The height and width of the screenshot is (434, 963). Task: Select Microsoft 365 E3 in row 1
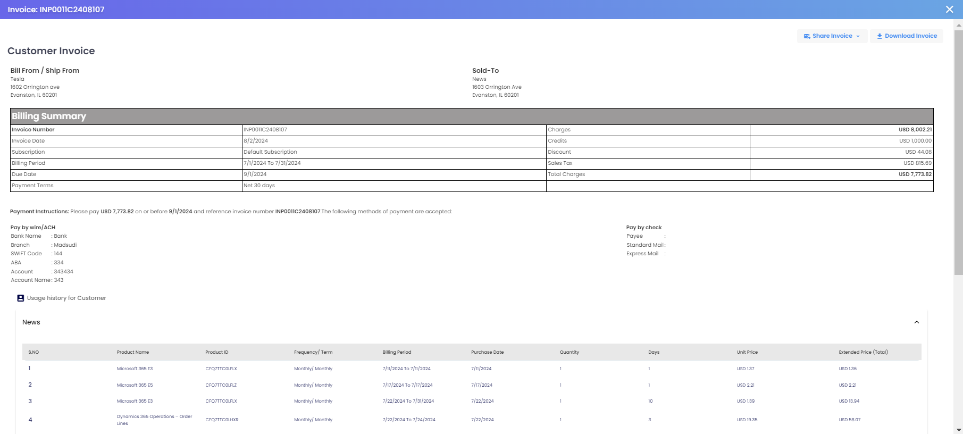coord(135,369)
